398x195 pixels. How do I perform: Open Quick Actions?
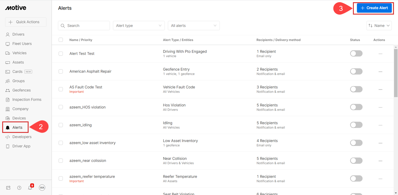coord(26,22)
